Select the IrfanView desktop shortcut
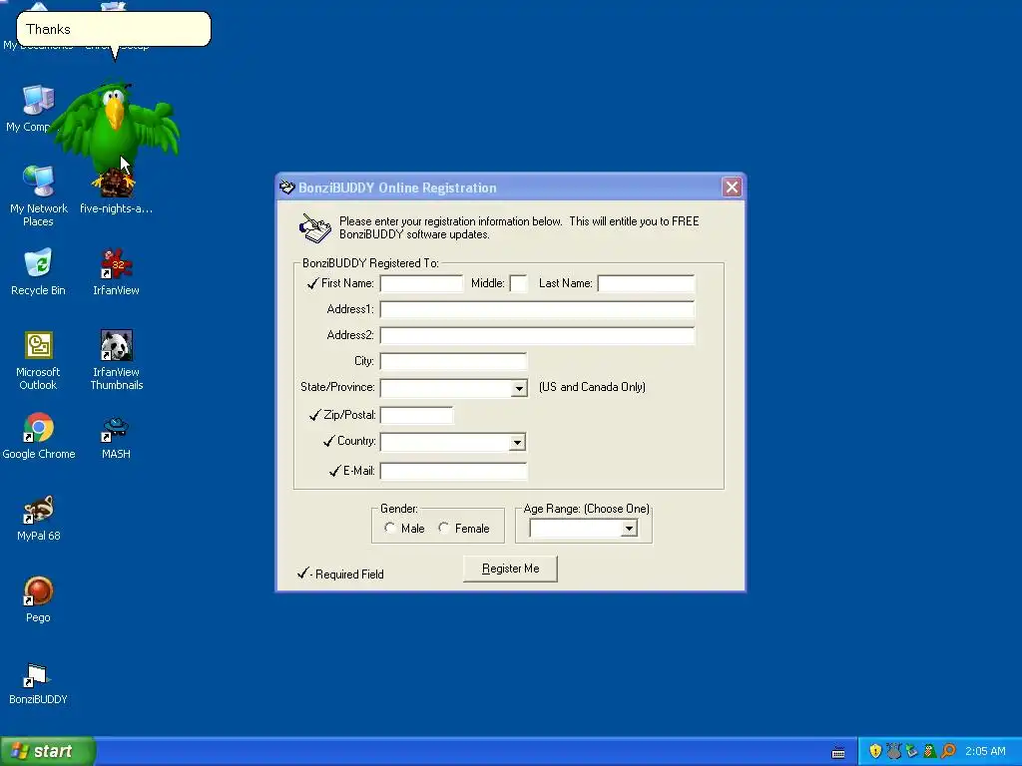The height and width of the screenshot is (766, 1022). click(116, 272)
